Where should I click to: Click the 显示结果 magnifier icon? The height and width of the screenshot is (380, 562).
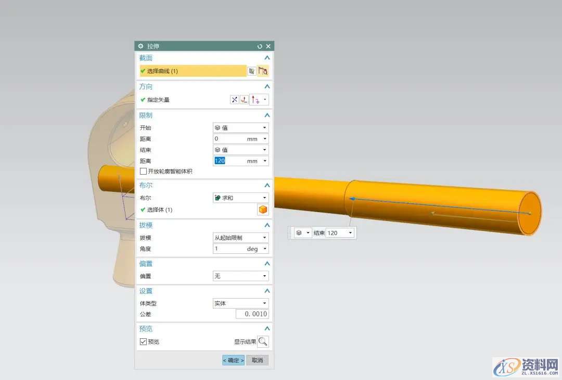(263, 341)
